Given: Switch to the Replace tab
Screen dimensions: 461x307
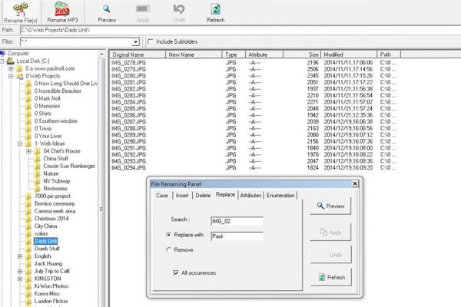Looking at the screenshot, I should point(225,194).
